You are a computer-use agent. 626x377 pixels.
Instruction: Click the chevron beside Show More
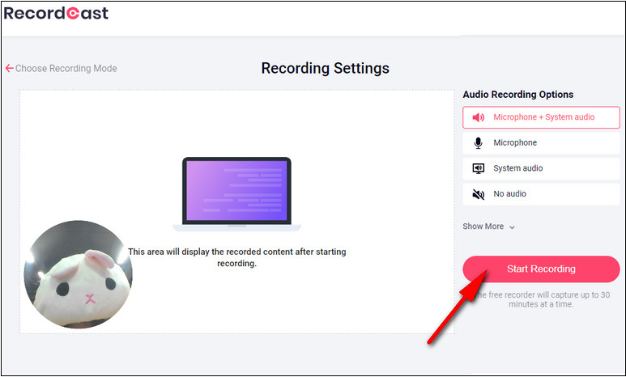click(513, 227)
